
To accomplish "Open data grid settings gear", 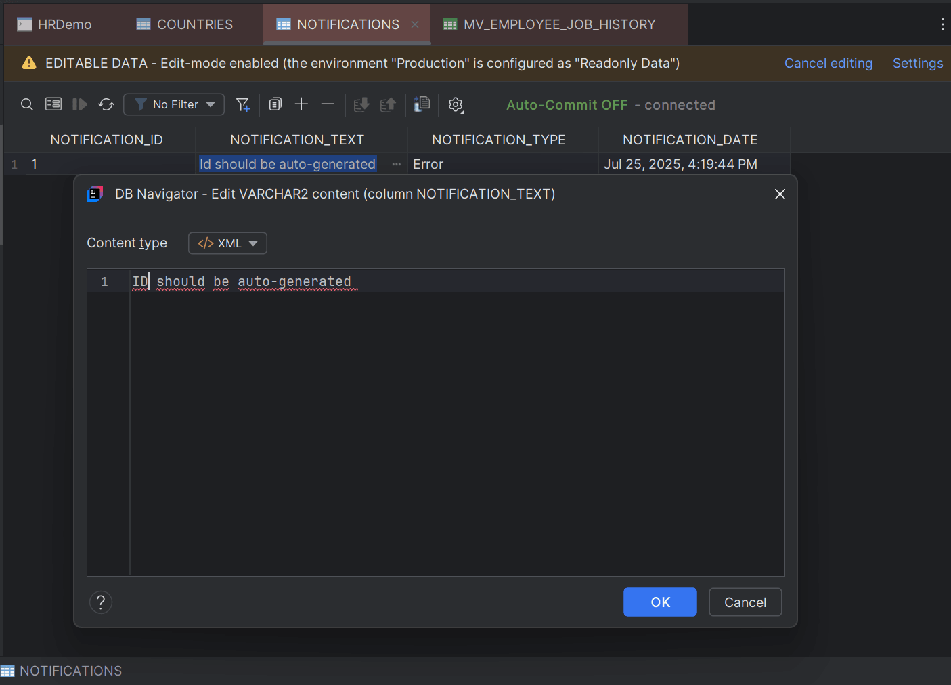I will pyautogui.click(x=456, y=105).
